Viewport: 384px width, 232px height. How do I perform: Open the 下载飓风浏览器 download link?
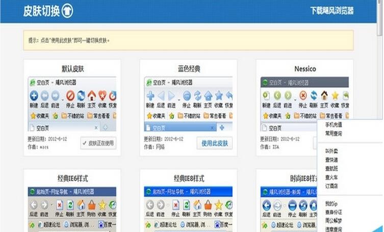tap(332, 11)
